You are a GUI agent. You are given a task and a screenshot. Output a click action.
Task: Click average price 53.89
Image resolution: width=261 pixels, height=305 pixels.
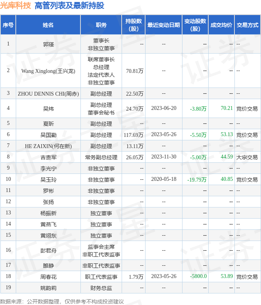(227, 276)
